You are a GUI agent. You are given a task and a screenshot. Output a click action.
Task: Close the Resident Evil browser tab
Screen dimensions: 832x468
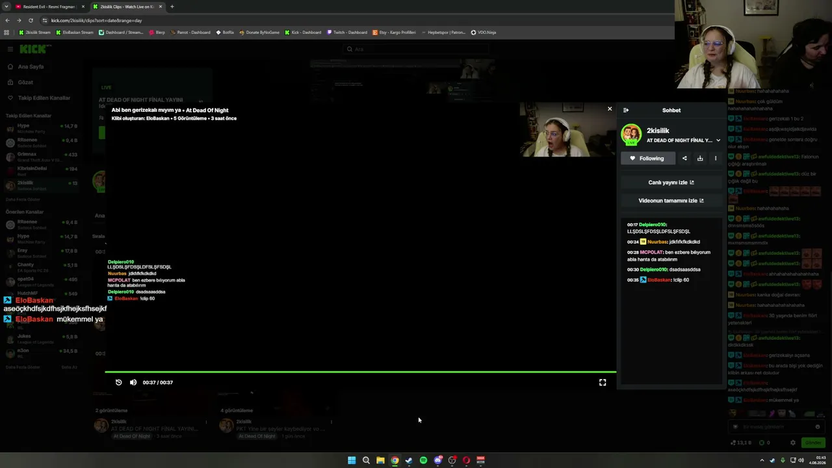[83, 6]
